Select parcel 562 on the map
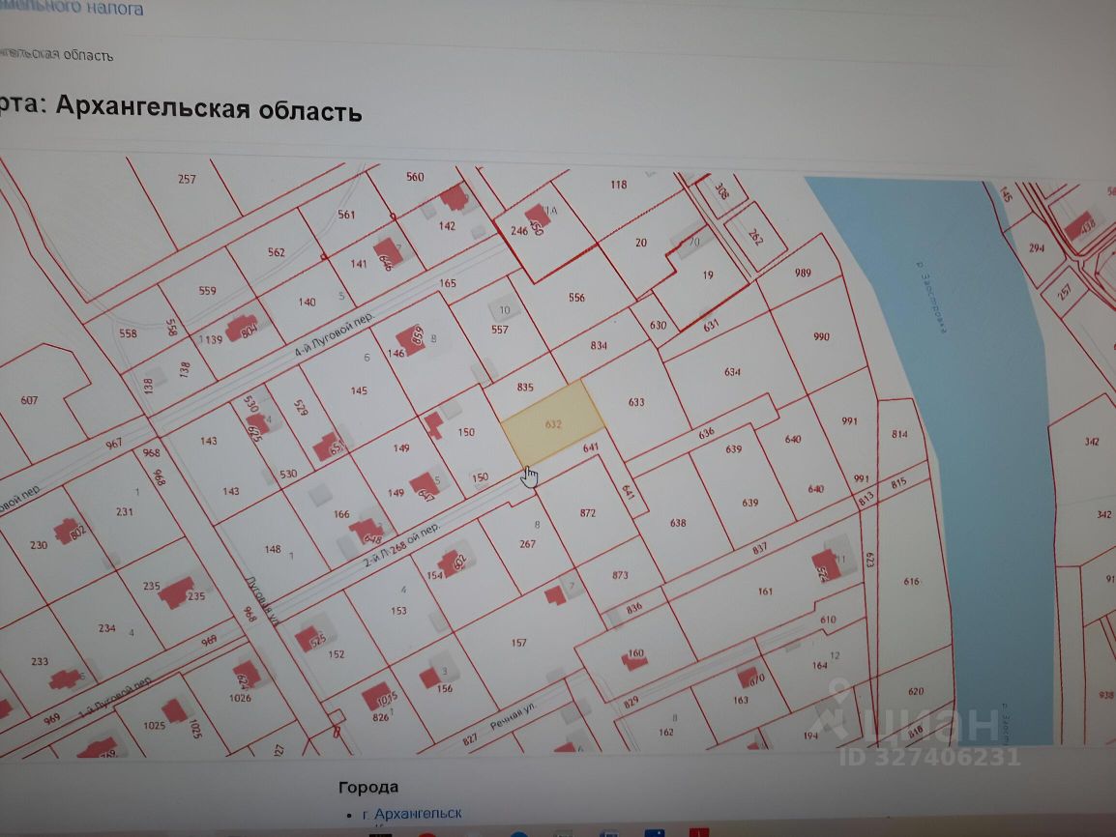The height and width of the screenshot is (837, 1116). (x=277, y=252)
